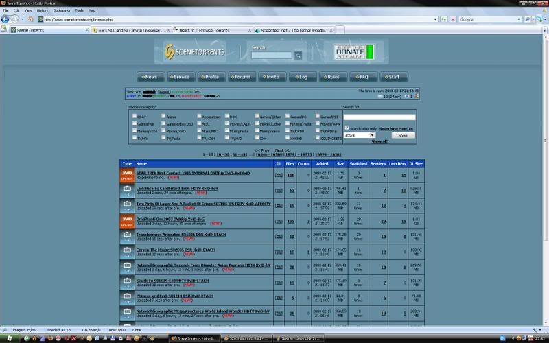Open the 'active' torrent status dropdown
Viewport: 549px width, 343px height.
pyautogui.click(x=360, y=135)
